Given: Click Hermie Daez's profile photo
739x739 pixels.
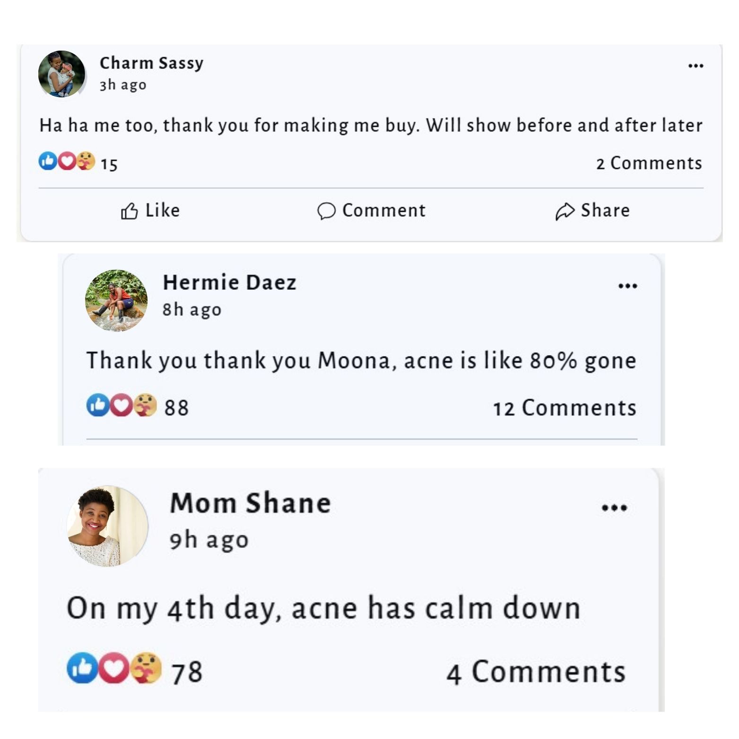Looking at the screenshot, I should [x=116, y=301].
